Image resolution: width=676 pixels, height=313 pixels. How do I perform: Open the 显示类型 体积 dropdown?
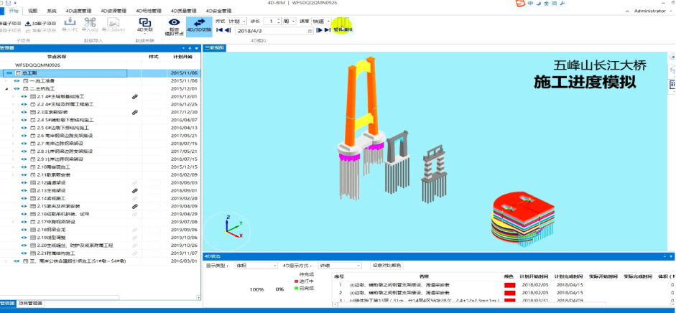tap(256, 266)
